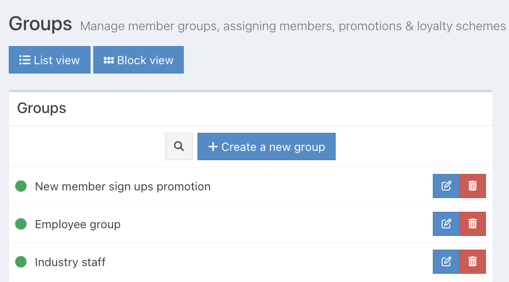The image size is (509, 282).
Task: Open the New member sign ups promotion row
Action: pyautogui.click(x=122, y=187)
